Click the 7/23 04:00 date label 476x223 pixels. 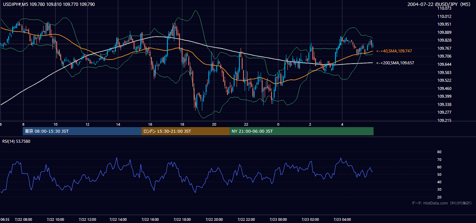tap(342, 220)
